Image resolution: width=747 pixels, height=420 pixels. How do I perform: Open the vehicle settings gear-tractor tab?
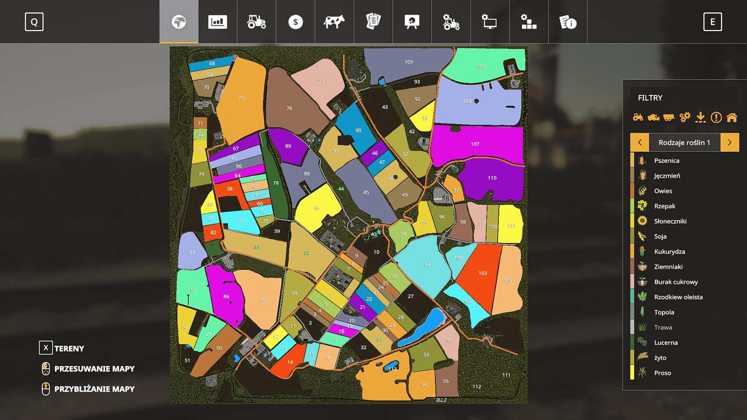click(x=451, y=22)
